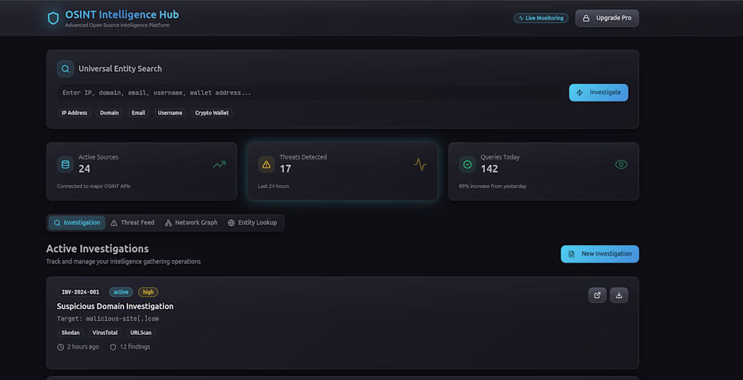Click the triangle icon on Threat Feed tab
The width and height of the screenshot is (743, 380).
113,223
